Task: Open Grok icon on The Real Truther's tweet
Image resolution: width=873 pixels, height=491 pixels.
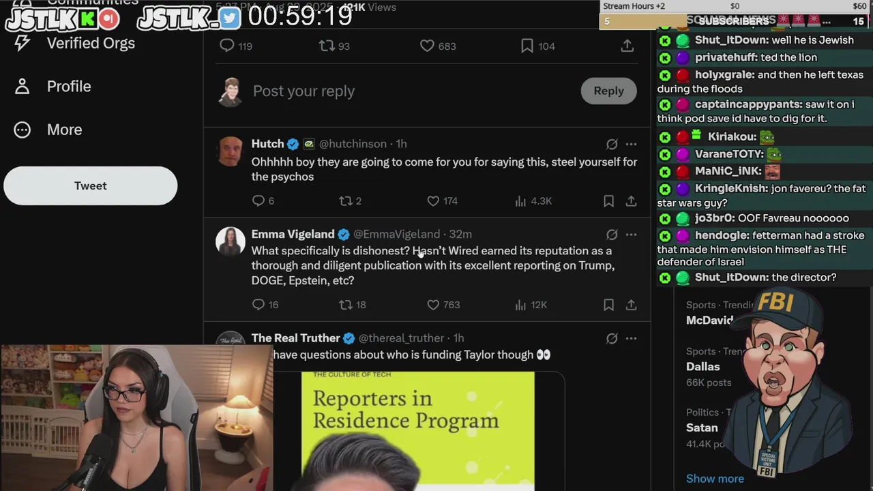Action: (612, 338)
